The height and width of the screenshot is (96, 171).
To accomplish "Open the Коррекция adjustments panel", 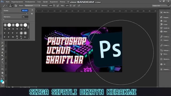I will (x=165, y=17).
